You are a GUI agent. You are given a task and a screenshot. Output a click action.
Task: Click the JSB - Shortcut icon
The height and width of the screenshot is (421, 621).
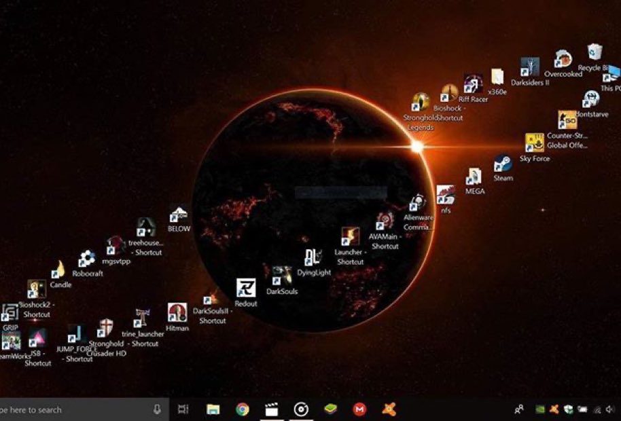[37, 338]
